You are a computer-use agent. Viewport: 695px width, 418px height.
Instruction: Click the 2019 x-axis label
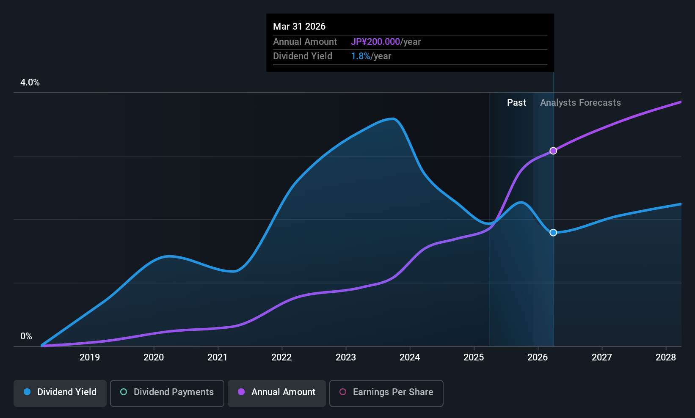(90, 357)
